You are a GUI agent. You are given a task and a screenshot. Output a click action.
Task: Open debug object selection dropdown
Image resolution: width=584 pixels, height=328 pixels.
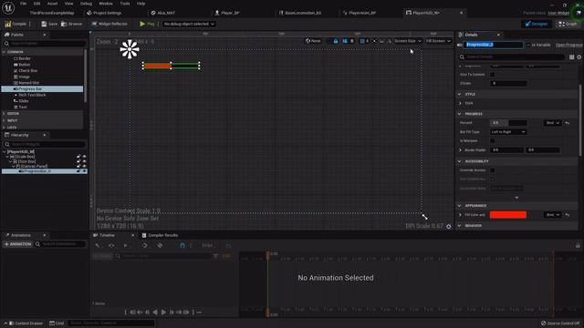tap(189, 24)
